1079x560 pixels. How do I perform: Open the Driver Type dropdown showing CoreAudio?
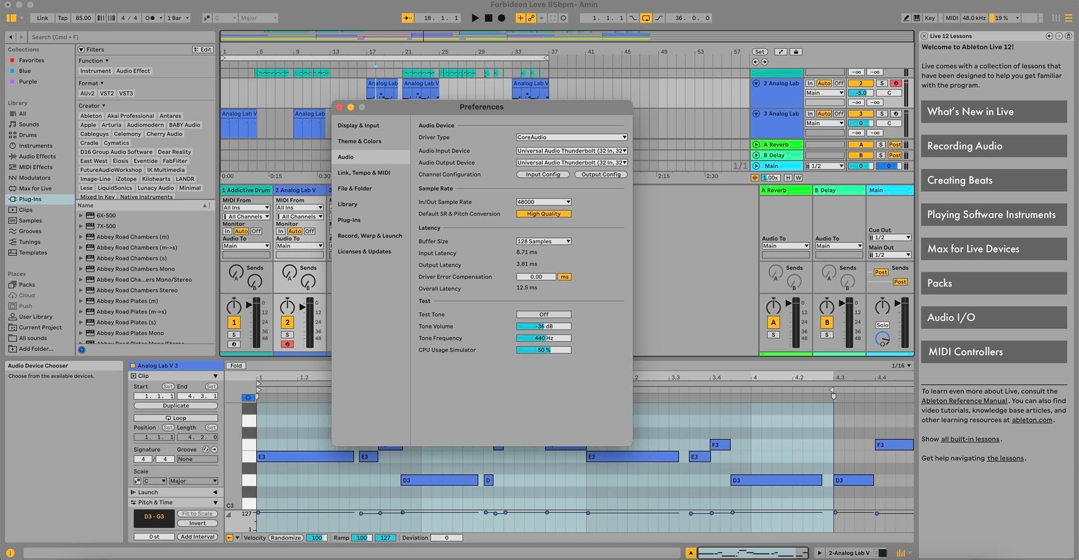pos(571,137)
